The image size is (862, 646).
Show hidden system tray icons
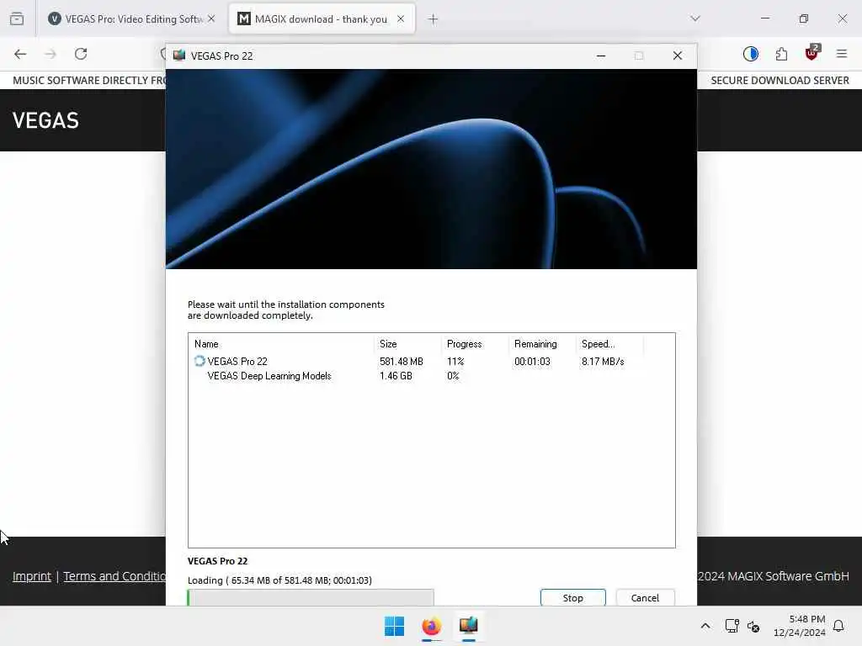point(705,626)
